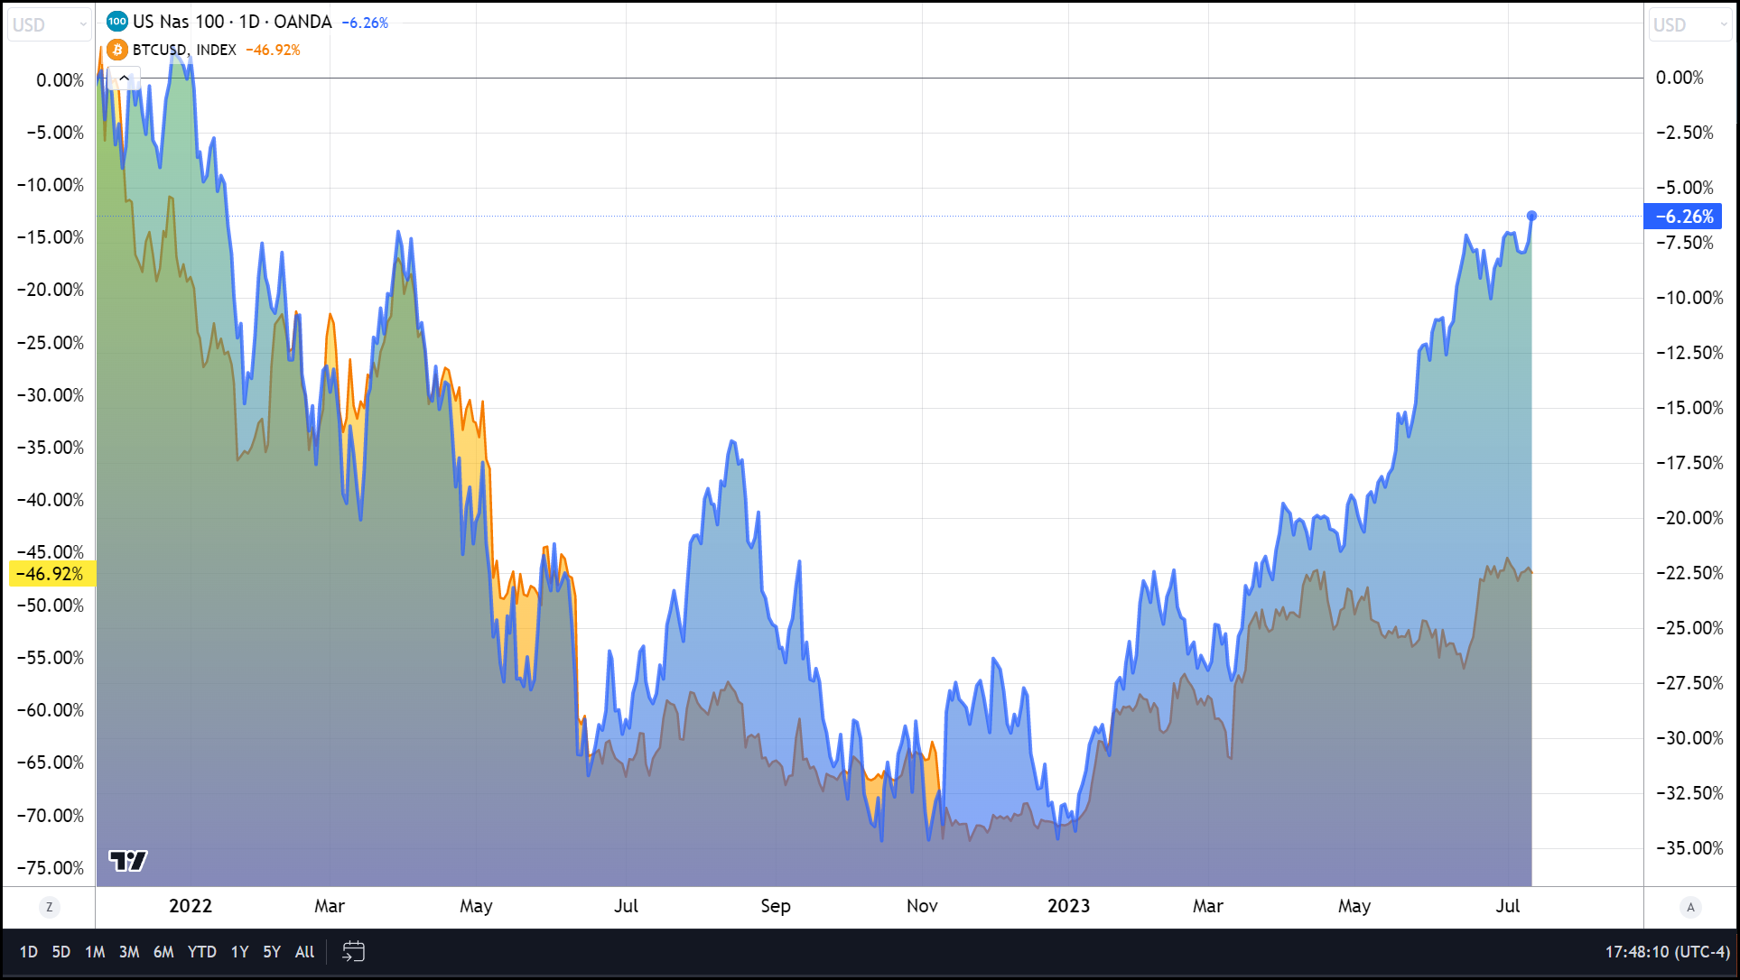Screen dimensions: 1740x980
Task: Click the -46.92% yellow price label
Action: pyautogui.click(x=52, y=574)
